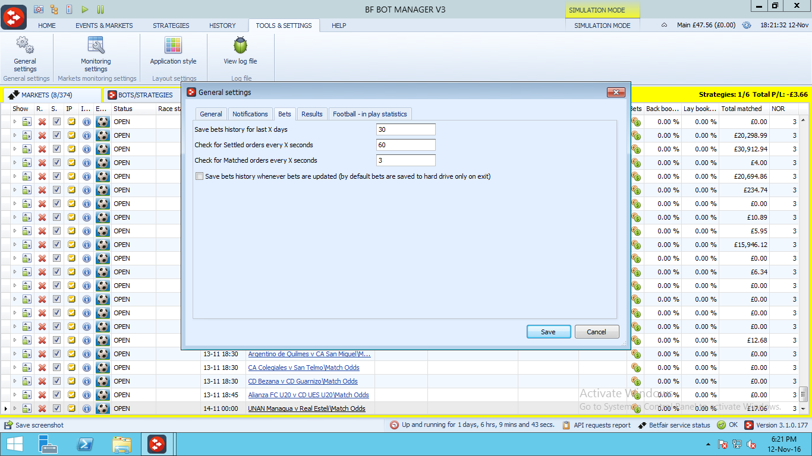Click the muted speaker icon in the system tray
Image resolution: width=812 pixels, height=456 pixels.
(x=751, y=444)
